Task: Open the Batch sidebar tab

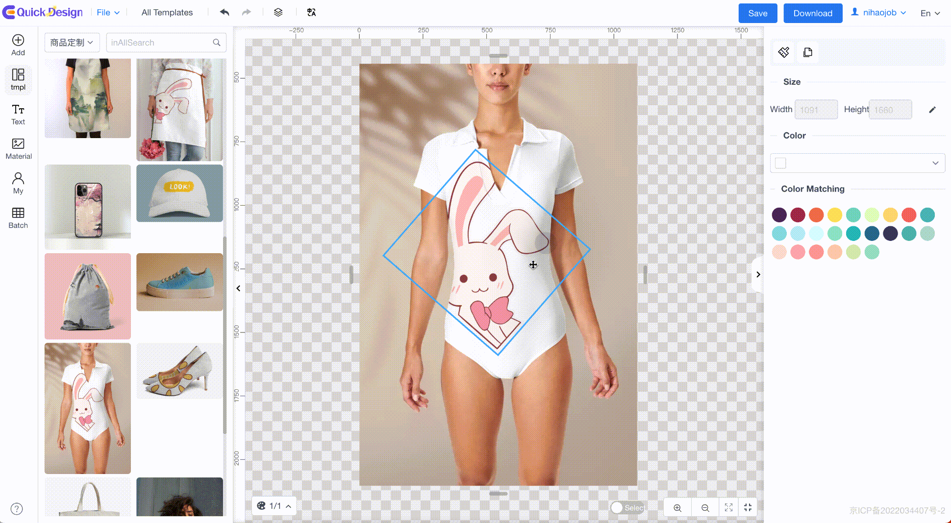Action: click(x=18, y=218)
